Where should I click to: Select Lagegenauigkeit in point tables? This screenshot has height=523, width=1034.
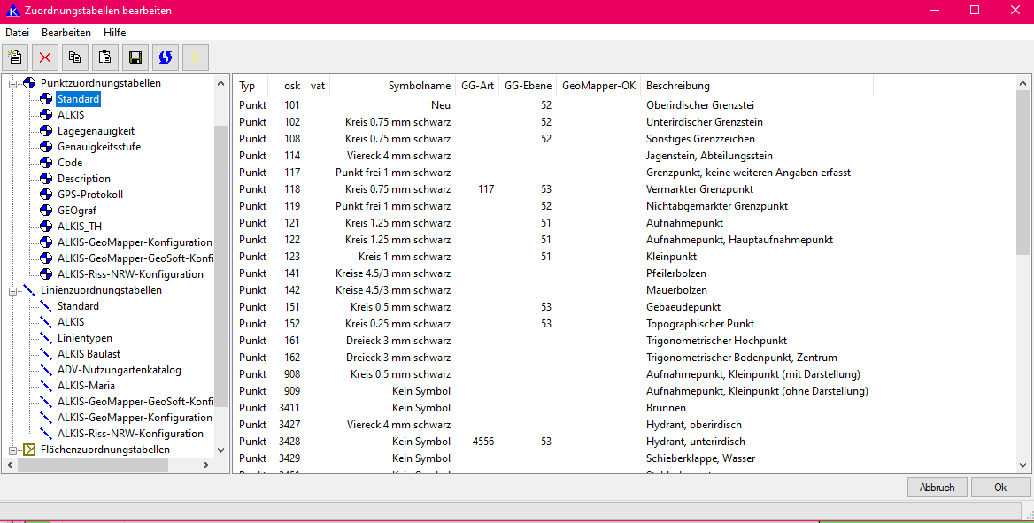96,131
